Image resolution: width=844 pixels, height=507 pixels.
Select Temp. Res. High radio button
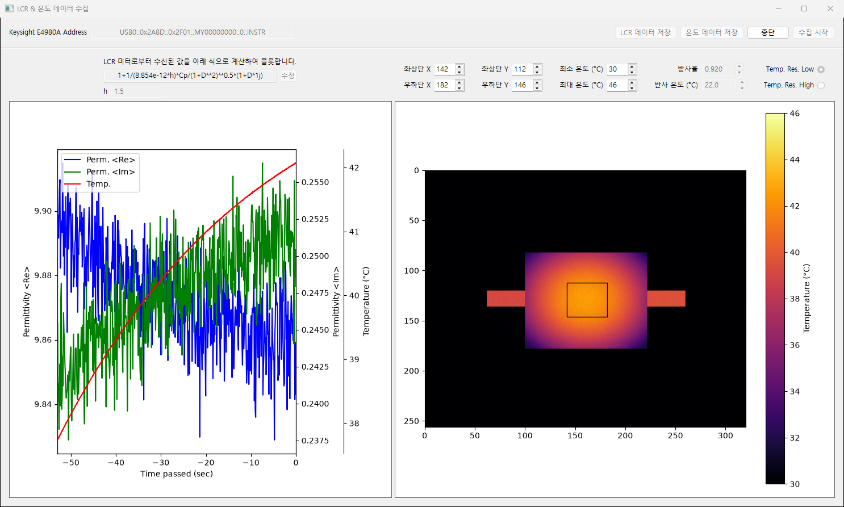(821, 85)
